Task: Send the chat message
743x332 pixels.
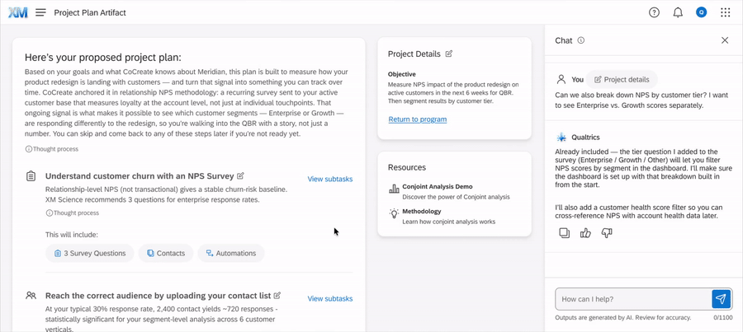Action: (x=721, y=299)
